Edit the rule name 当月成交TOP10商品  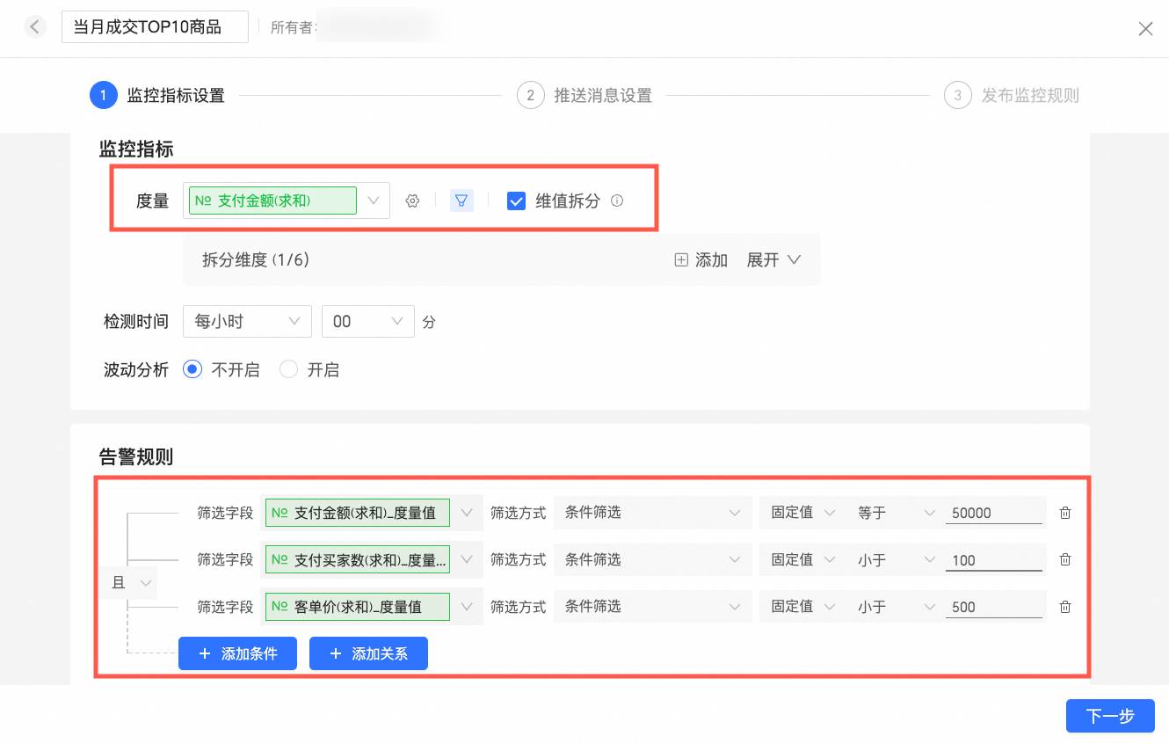(x=155, y=27)
